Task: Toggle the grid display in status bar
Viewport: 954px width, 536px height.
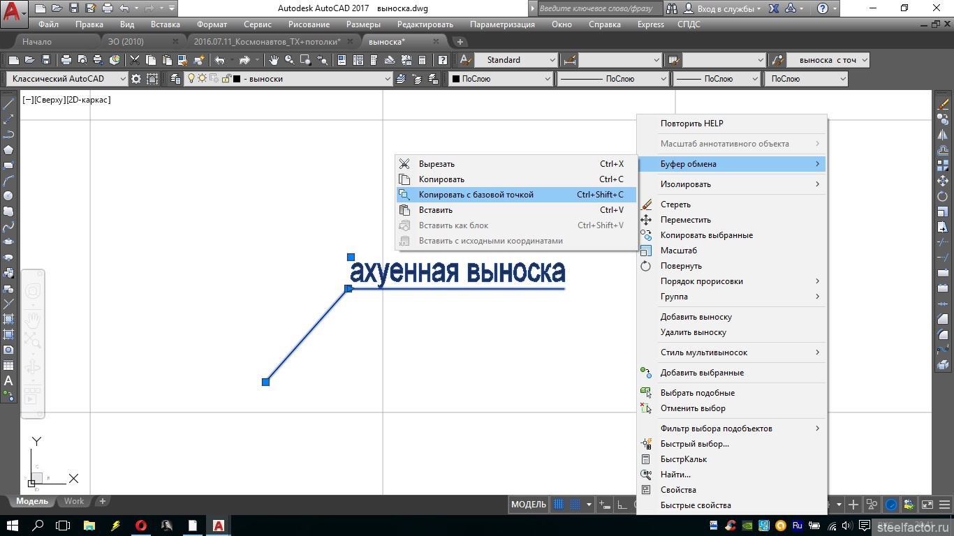Action: click(x=559, y=505)
